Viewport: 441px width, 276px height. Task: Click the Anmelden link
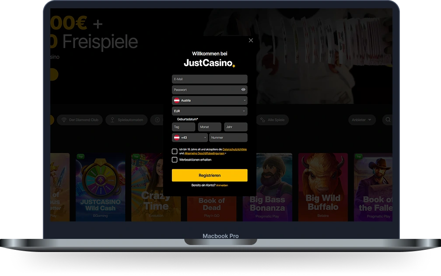point(222,185)
